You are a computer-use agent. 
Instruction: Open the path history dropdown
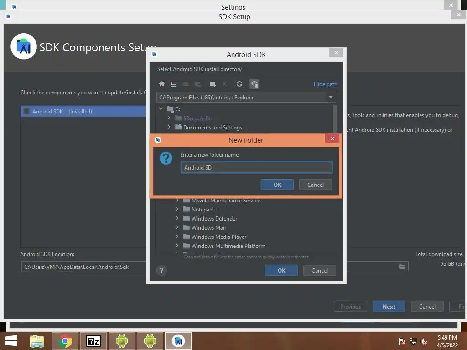pos(331,98)
